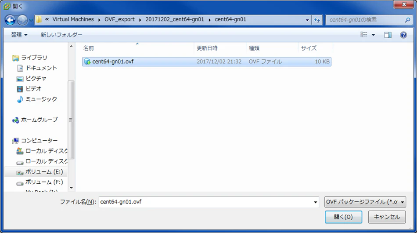Open ピクチャ library
The image size is (417, 233).
pyautogui.click(x=36, y=79)
